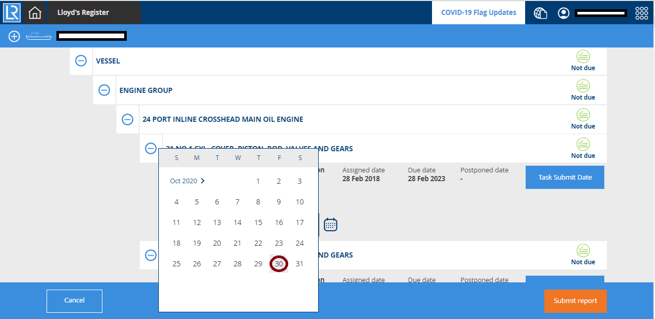Viewport: 655px width, 319px height.
Task: Open the apps grid menu icon
Action: tap(642, 13)
